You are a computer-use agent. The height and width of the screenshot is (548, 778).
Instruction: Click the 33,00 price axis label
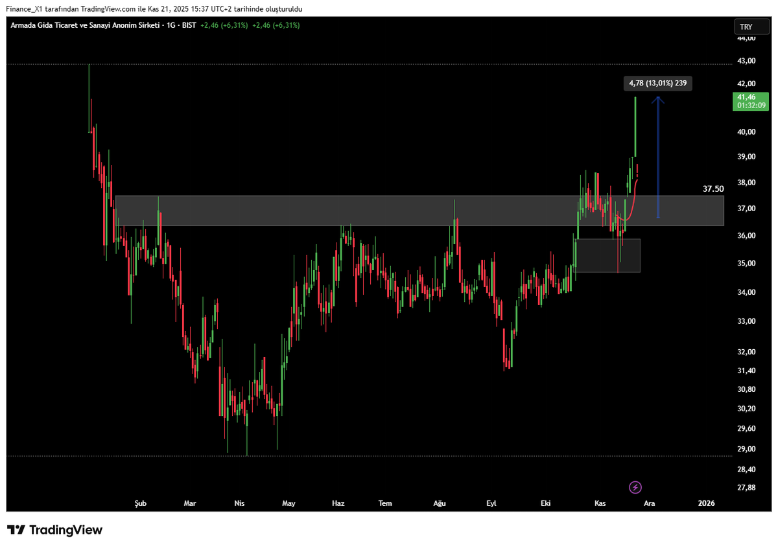746,321
